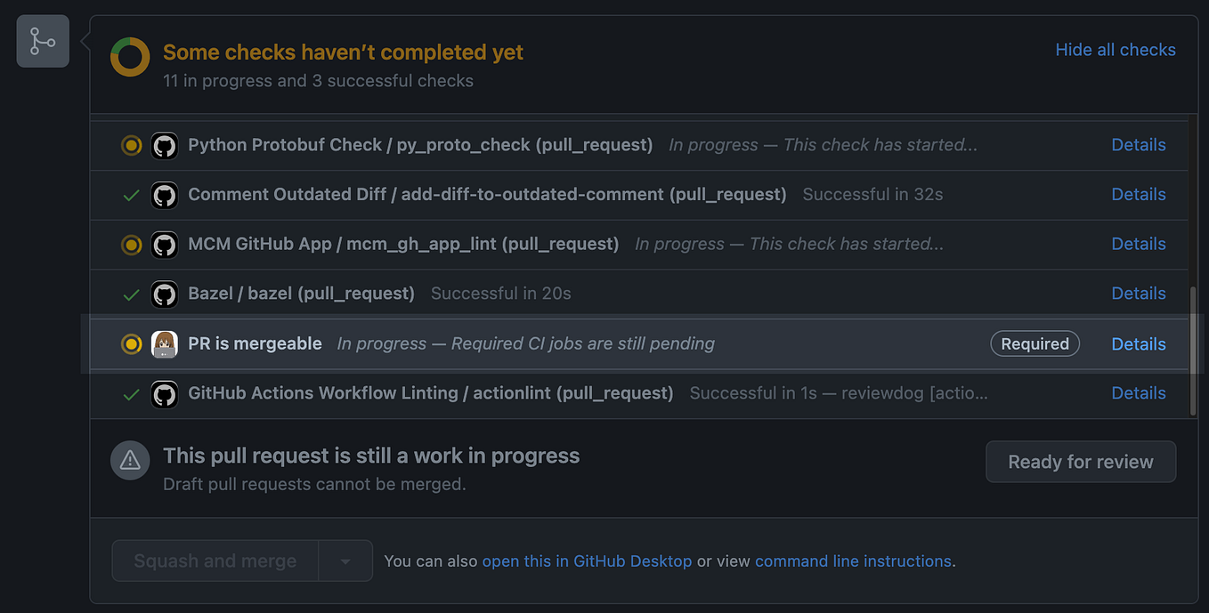Click the yellow dot on PR is mergeable row

[x=131, y=343]
